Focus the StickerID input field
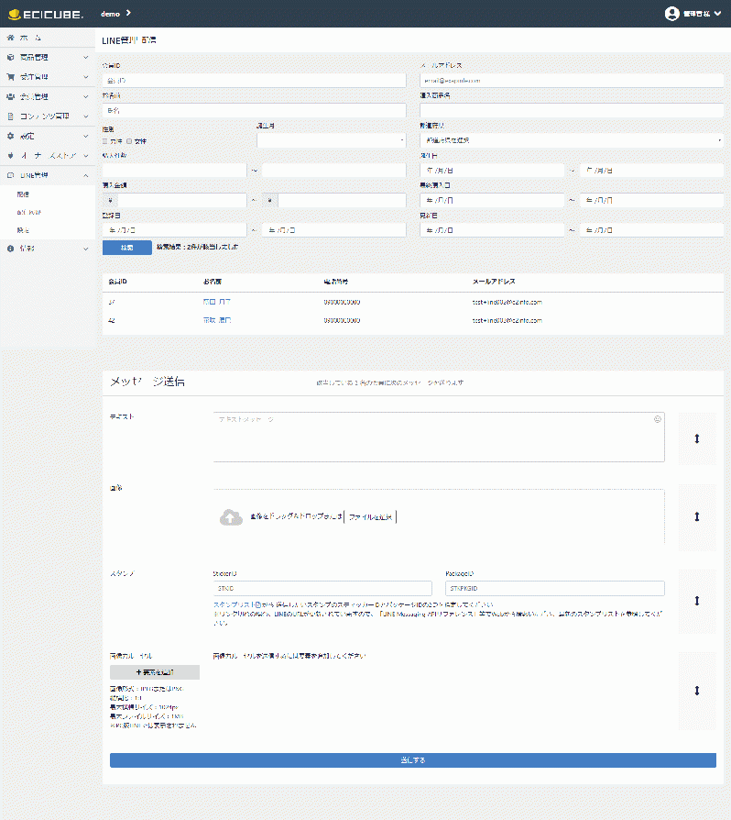Screen dimensions: 731x820 point(322,588)
